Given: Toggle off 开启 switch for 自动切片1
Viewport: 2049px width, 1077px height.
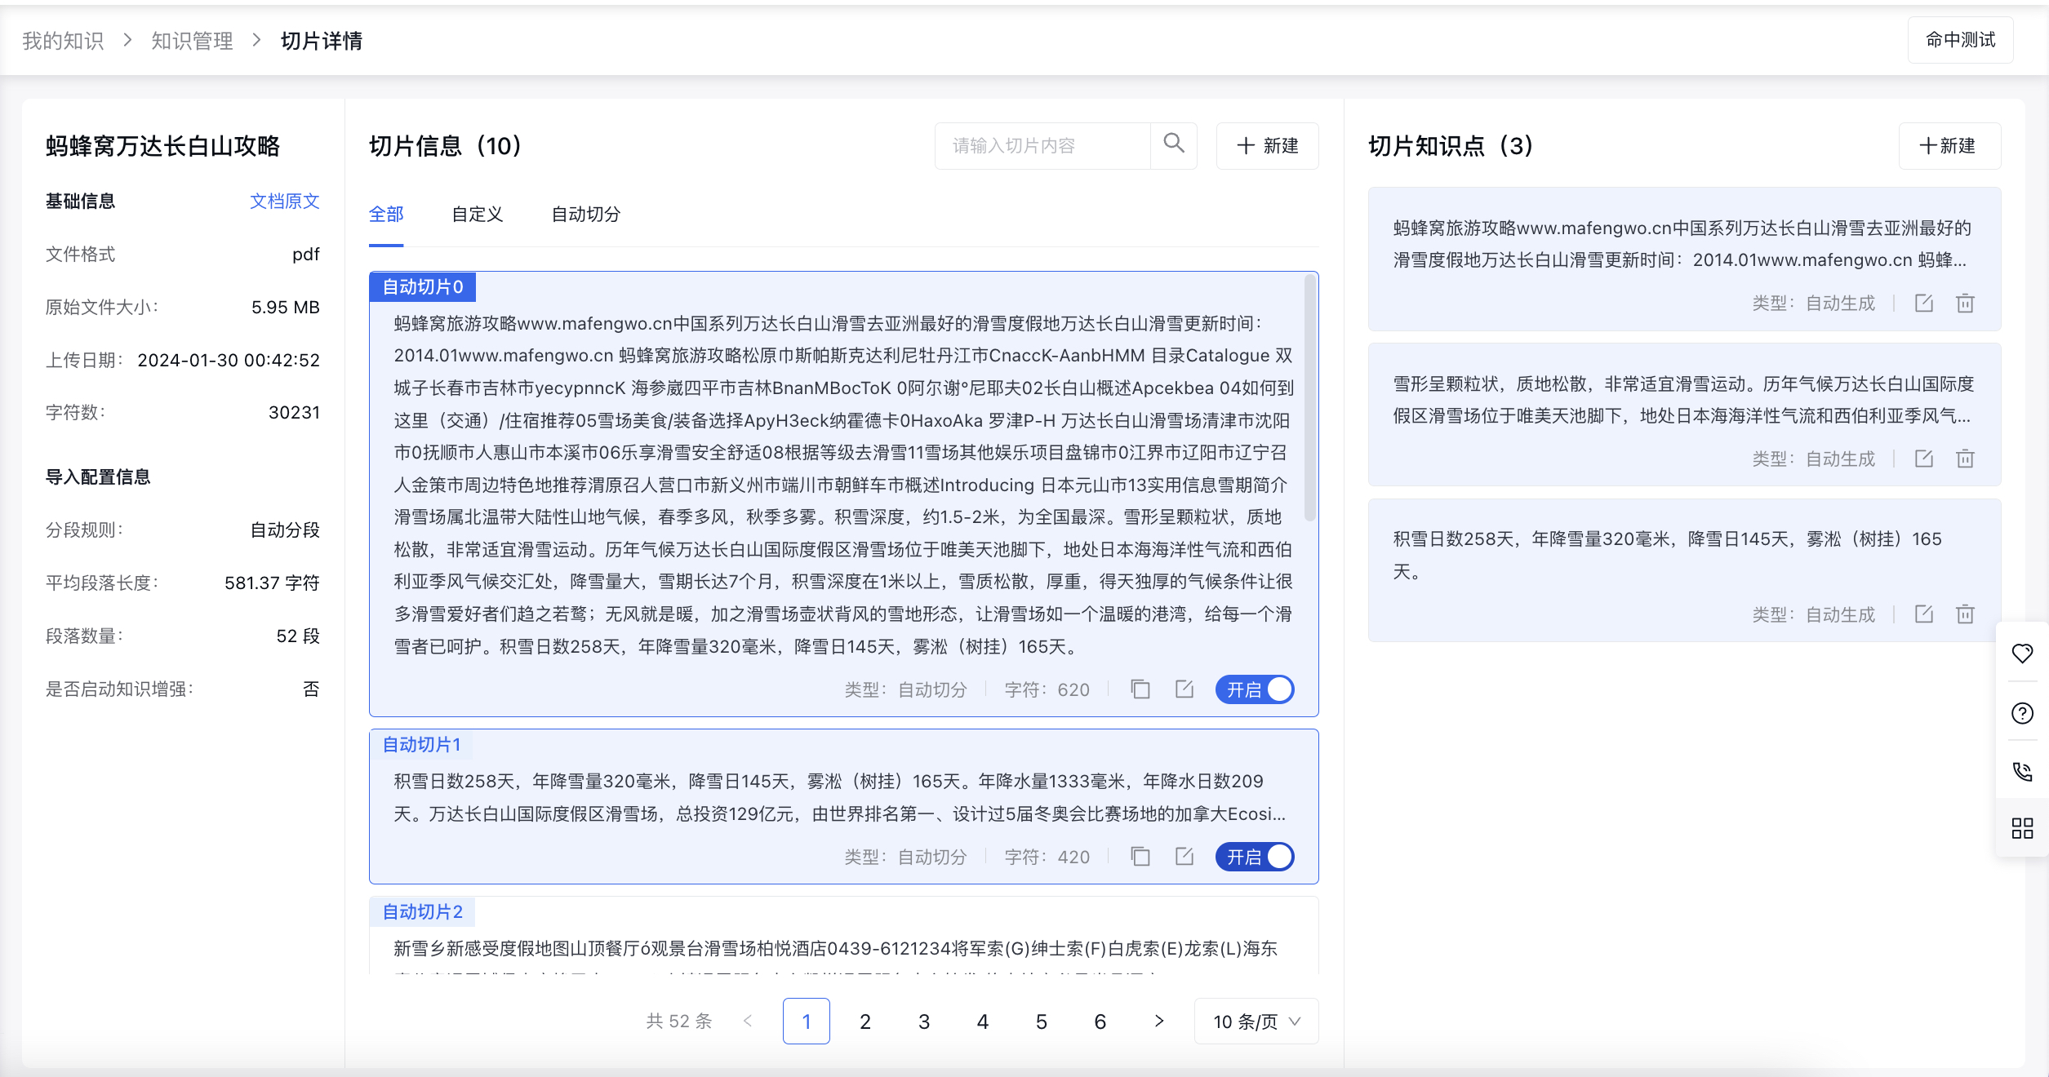Looking at the screenshot, I should (x=1255, y=857).
